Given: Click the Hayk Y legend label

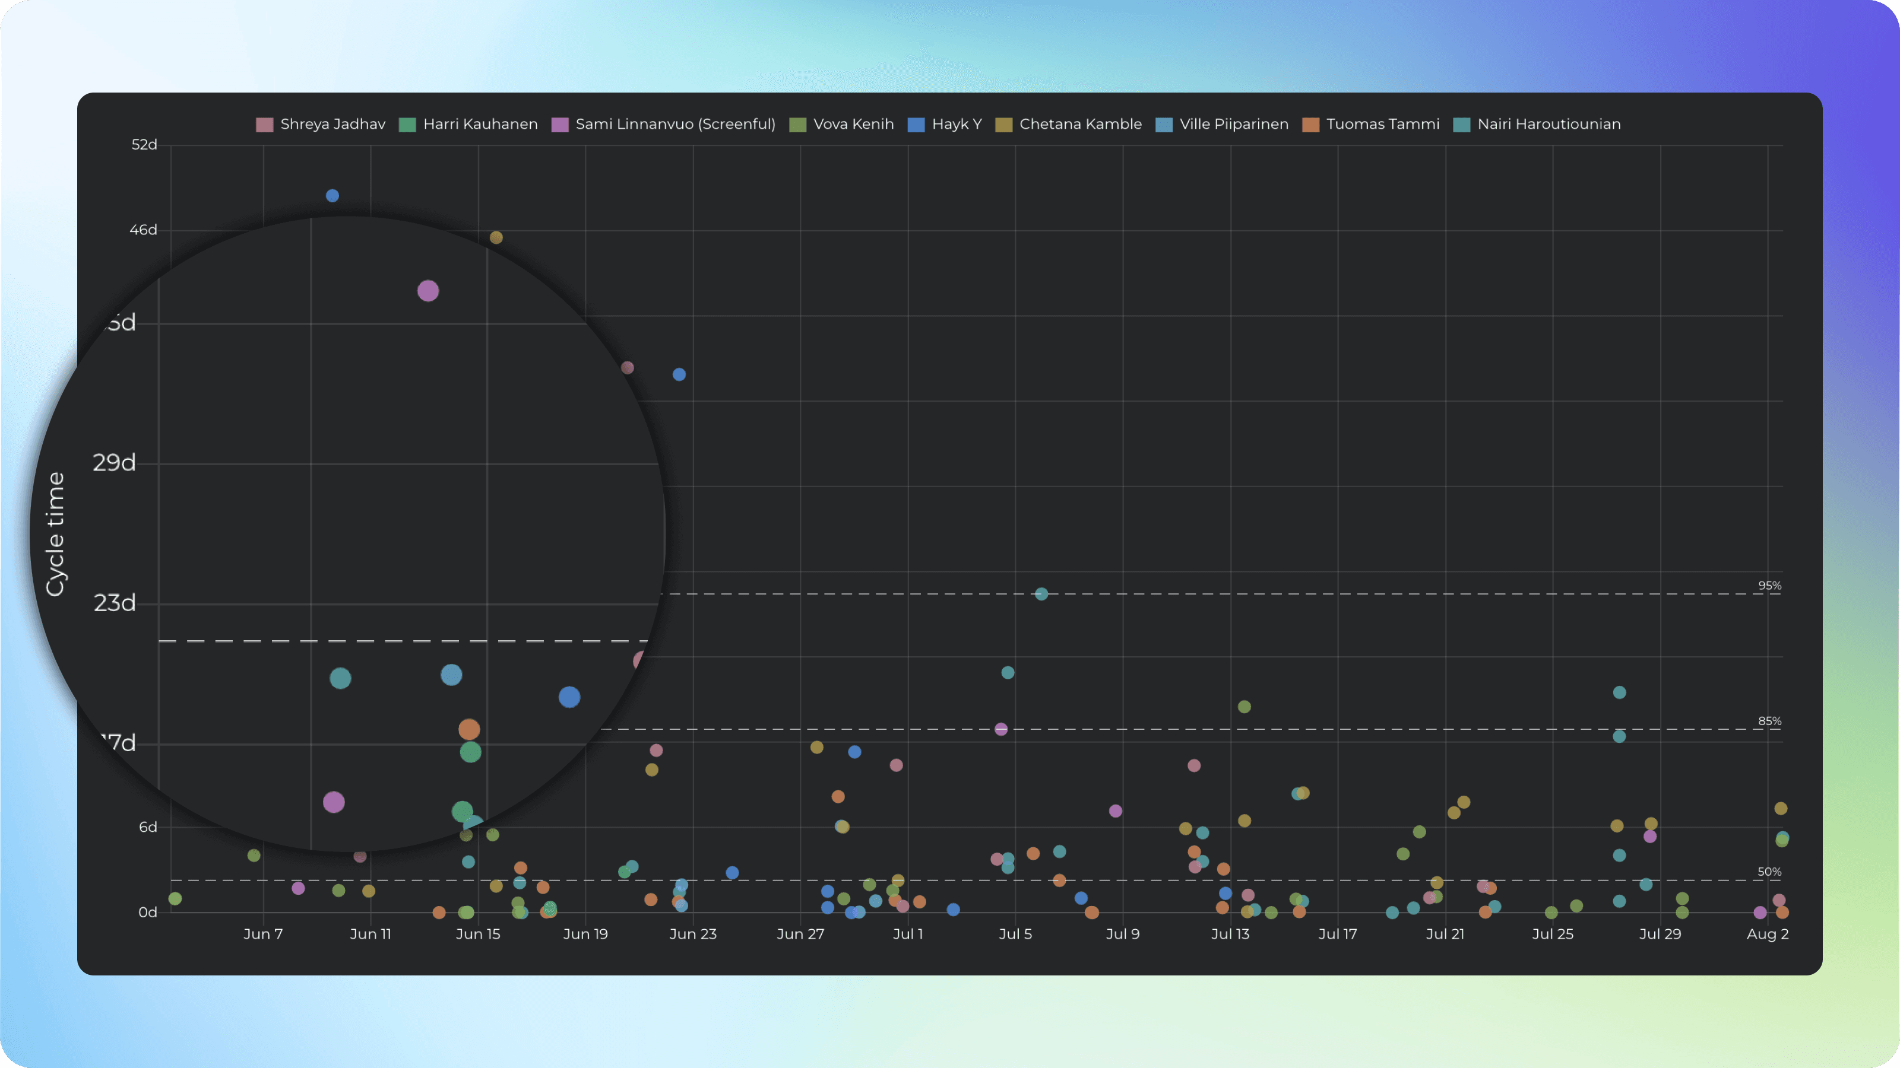Looking at the screenshot, I should click(956, 125).
